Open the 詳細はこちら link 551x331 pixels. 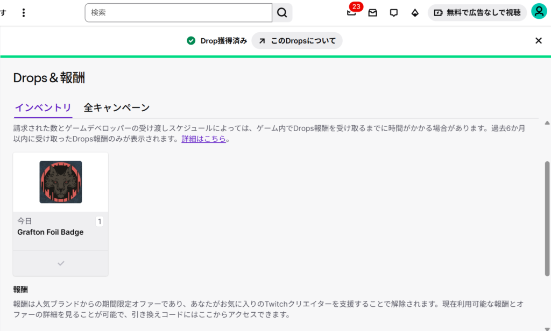click(x=203, y=139)
